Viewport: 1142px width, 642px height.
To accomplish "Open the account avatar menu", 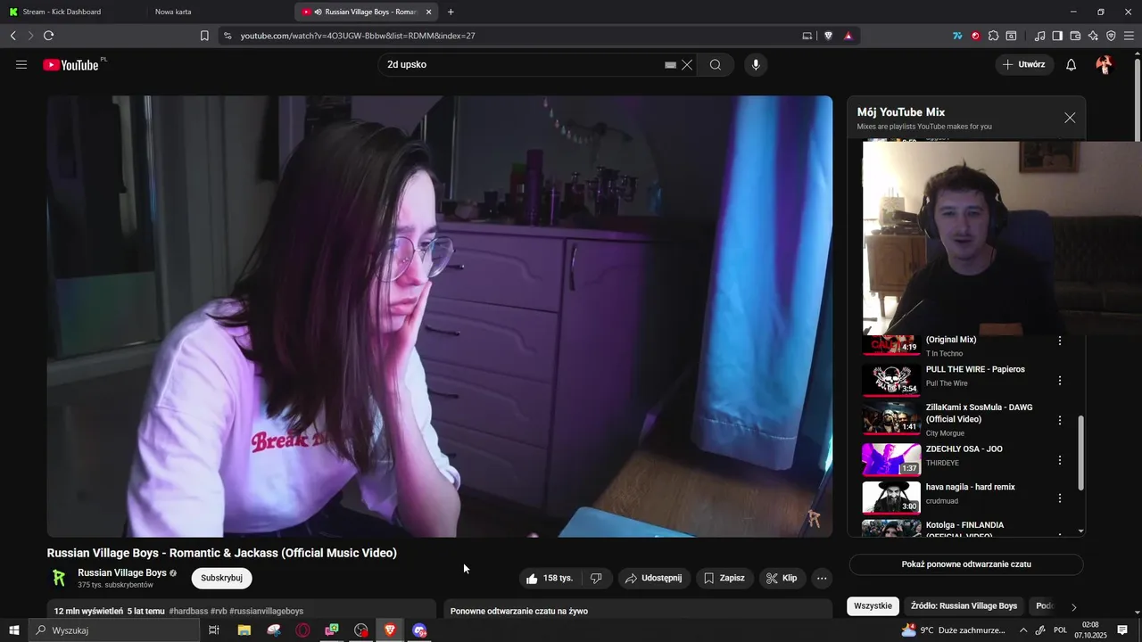I will (x=1105, y=65).
